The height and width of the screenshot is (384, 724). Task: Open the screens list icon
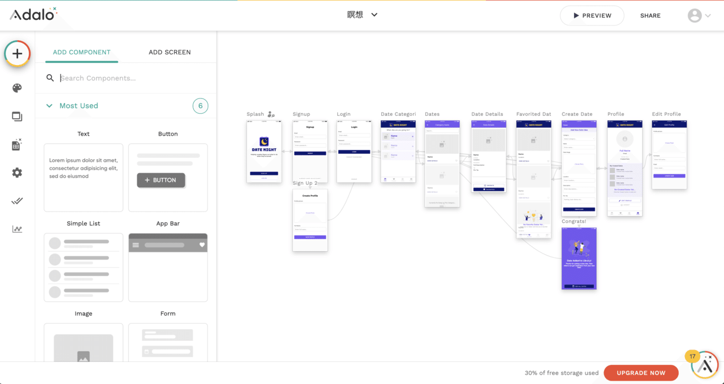click(17, 117)
